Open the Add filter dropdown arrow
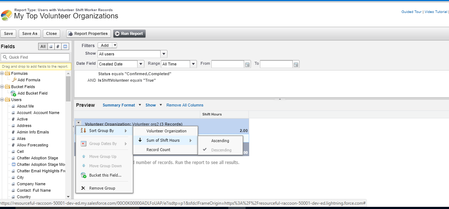This screenshot has width=449, height=209. [115, 45]
